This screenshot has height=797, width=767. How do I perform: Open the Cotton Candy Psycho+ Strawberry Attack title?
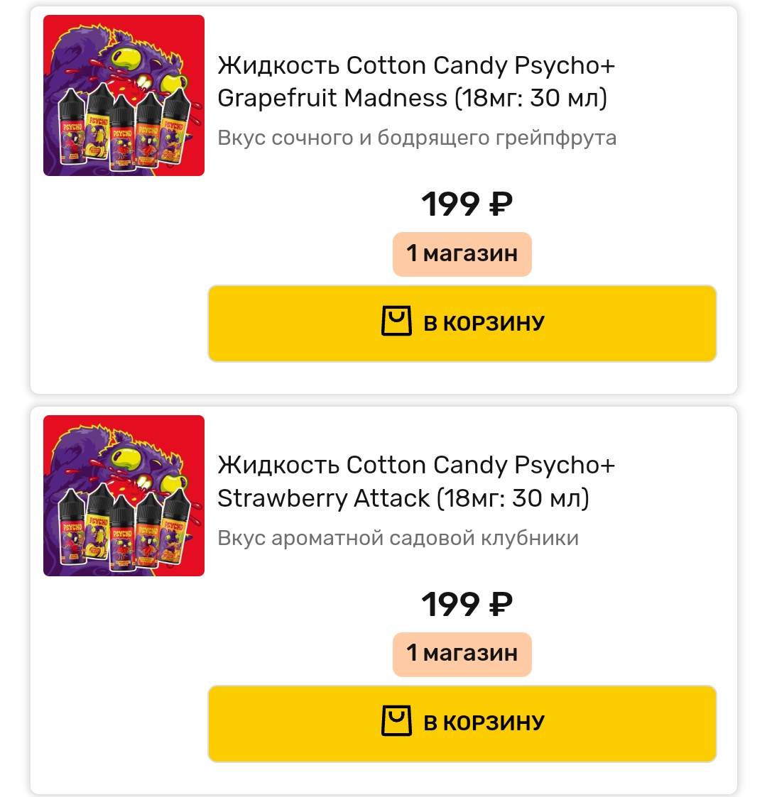(415, 481)
